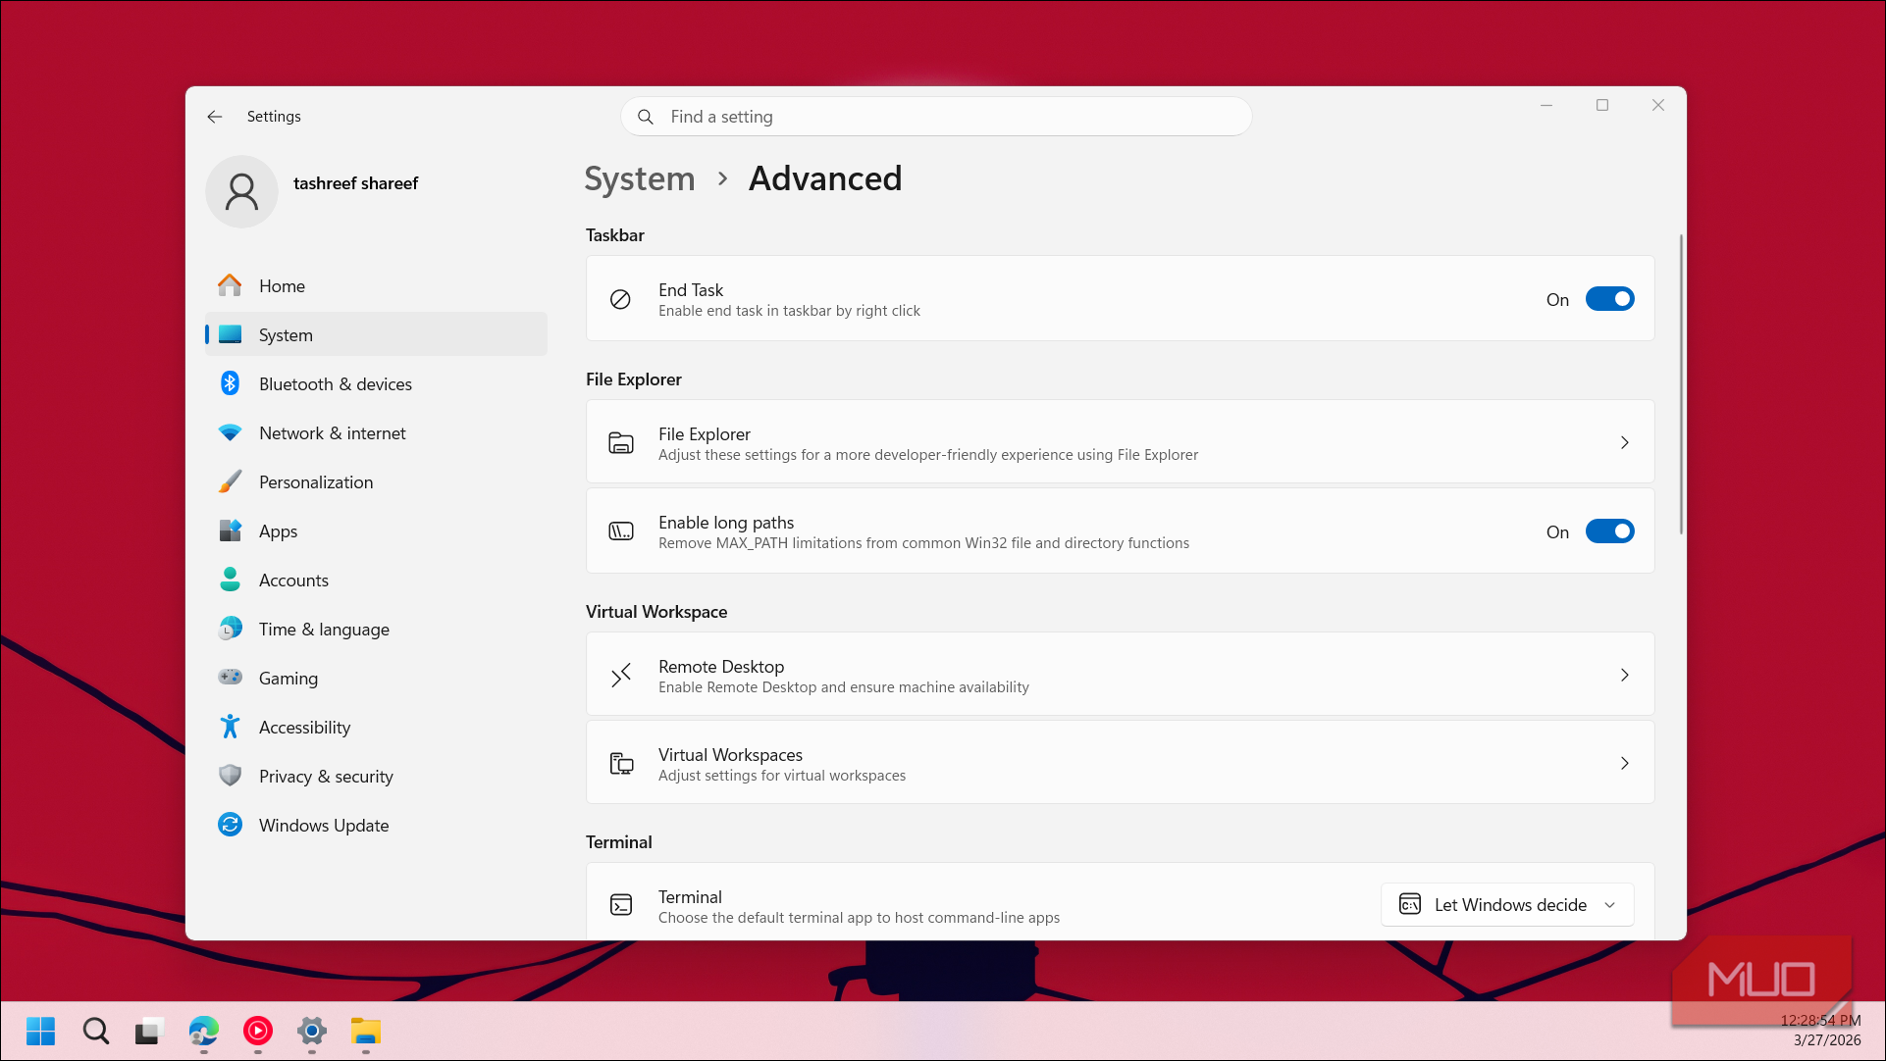The height and width of the screenshot is (1061, 1886).
Task: Open Accessibility settings
Action: (377, 728)
